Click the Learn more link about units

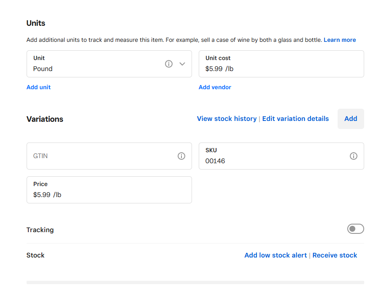[340, 39]
